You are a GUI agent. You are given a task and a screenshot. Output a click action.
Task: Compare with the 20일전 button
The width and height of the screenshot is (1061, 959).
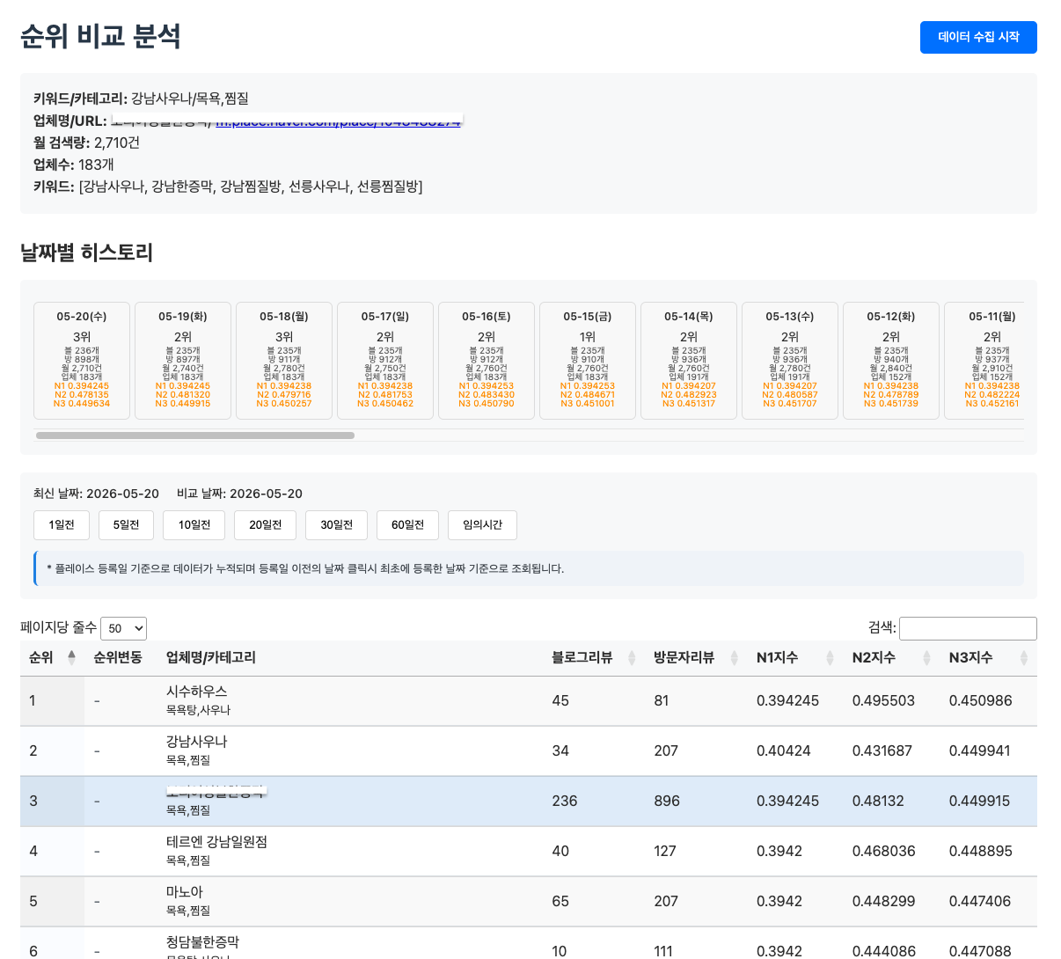click(265, 525)
